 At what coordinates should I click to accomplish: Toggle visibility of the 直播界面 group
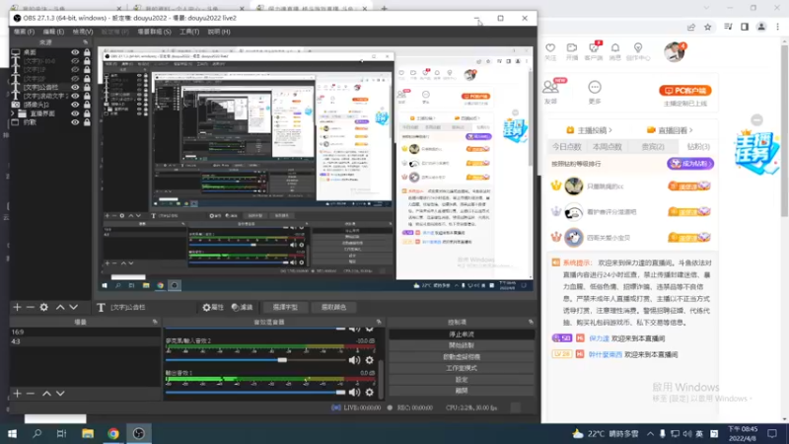click(x=75, y=113)
